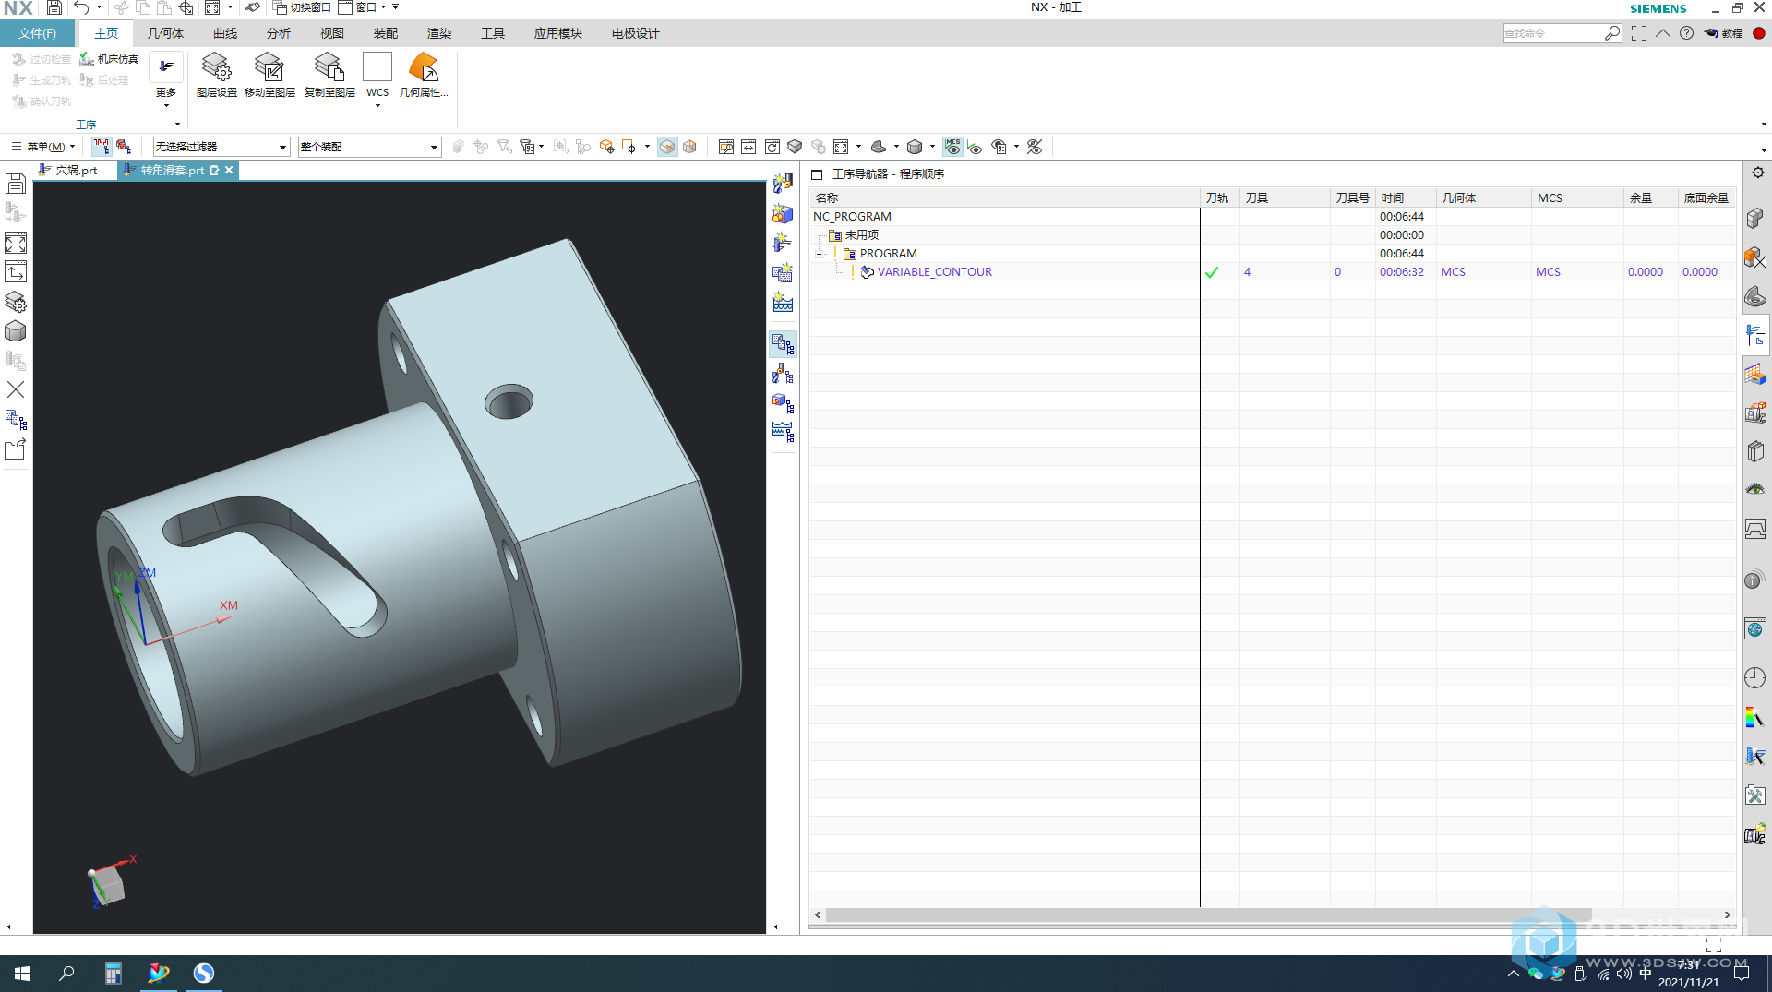
Task: Click the Help question mark icon
Action: (1686, 33)
